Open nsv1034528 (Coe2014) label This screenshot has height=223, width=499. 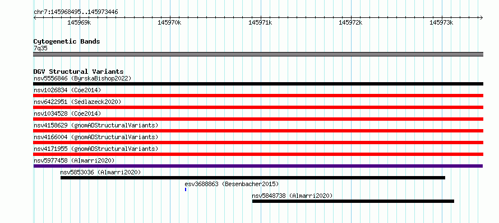(x=67, y=113)
